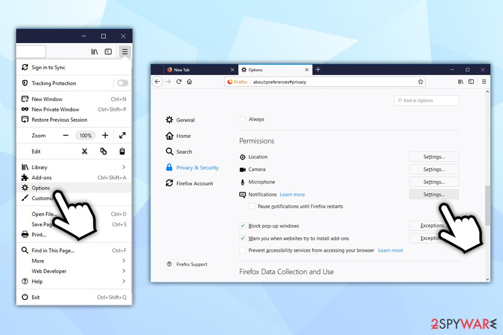The image size is (503, 335).
Task: Reset zoom with the 100% button
Action: 86,136
